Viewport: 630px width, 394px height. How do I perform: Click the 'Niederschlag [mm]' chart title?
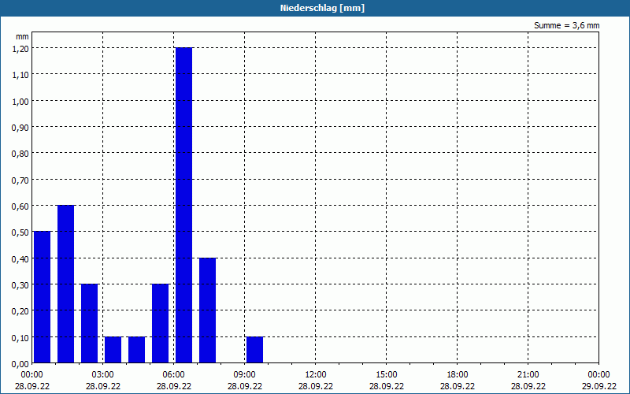[x=322, y=8]
